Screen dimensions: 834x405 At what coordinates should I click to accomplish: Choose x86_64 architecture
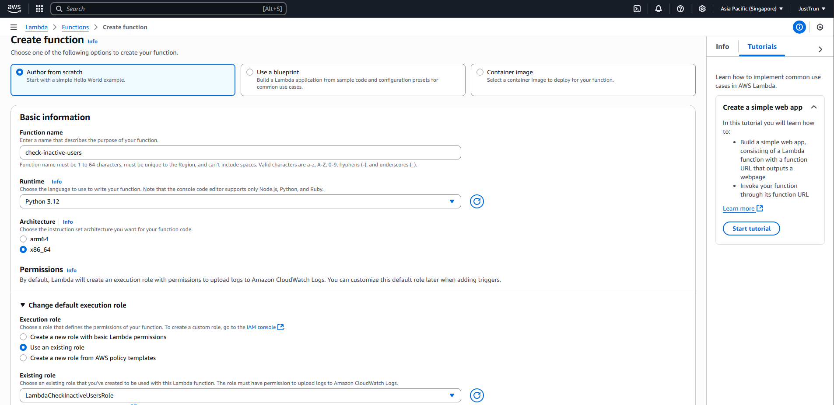(23, 249)
